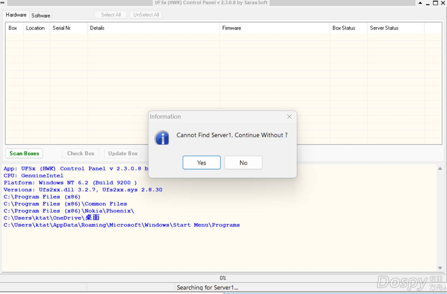Click the green Scan Boxes button
This screenshot has width=447, height=294.
[24, 154]
